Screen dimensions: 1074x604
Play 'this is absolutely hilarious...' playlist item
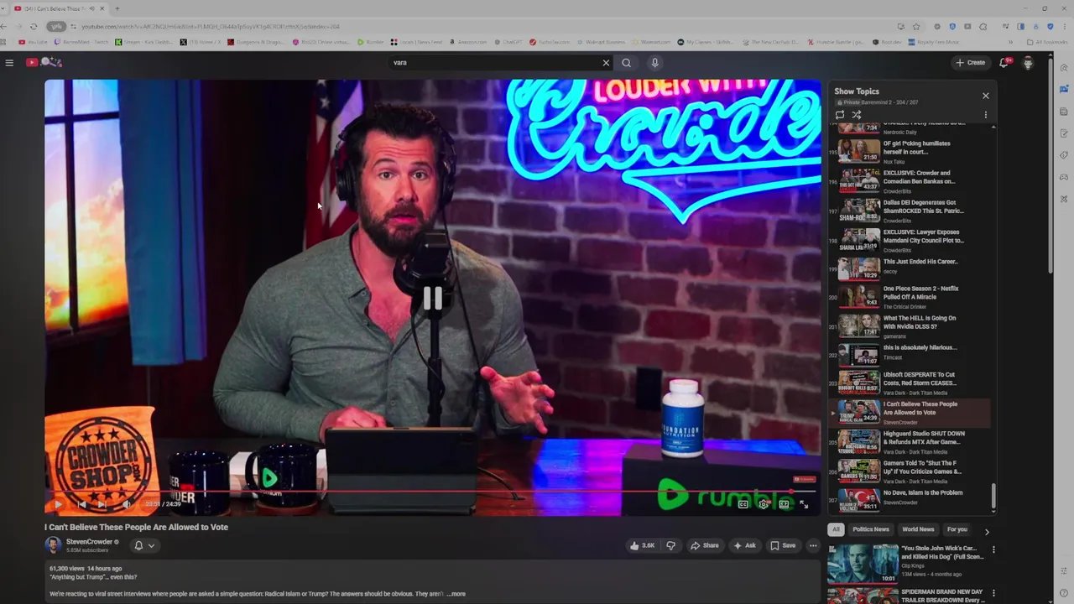pos(910,355)
